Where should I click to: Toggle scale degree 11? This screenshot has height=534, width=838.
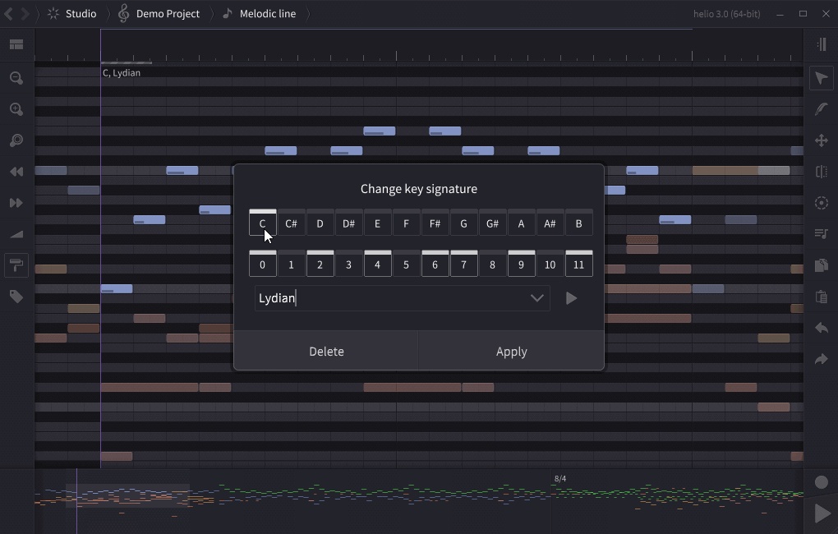point(579,264)
